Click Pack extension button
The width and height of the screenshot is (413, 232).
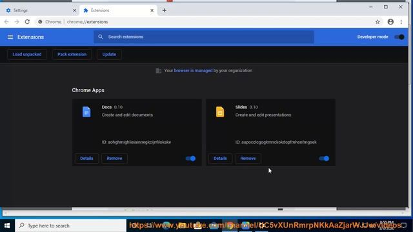(72, 54)
